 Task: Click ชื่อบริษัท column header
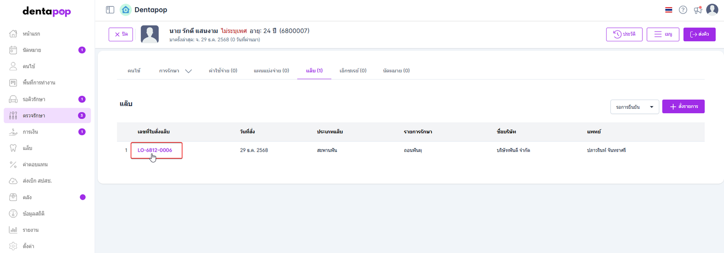(506, 132)
